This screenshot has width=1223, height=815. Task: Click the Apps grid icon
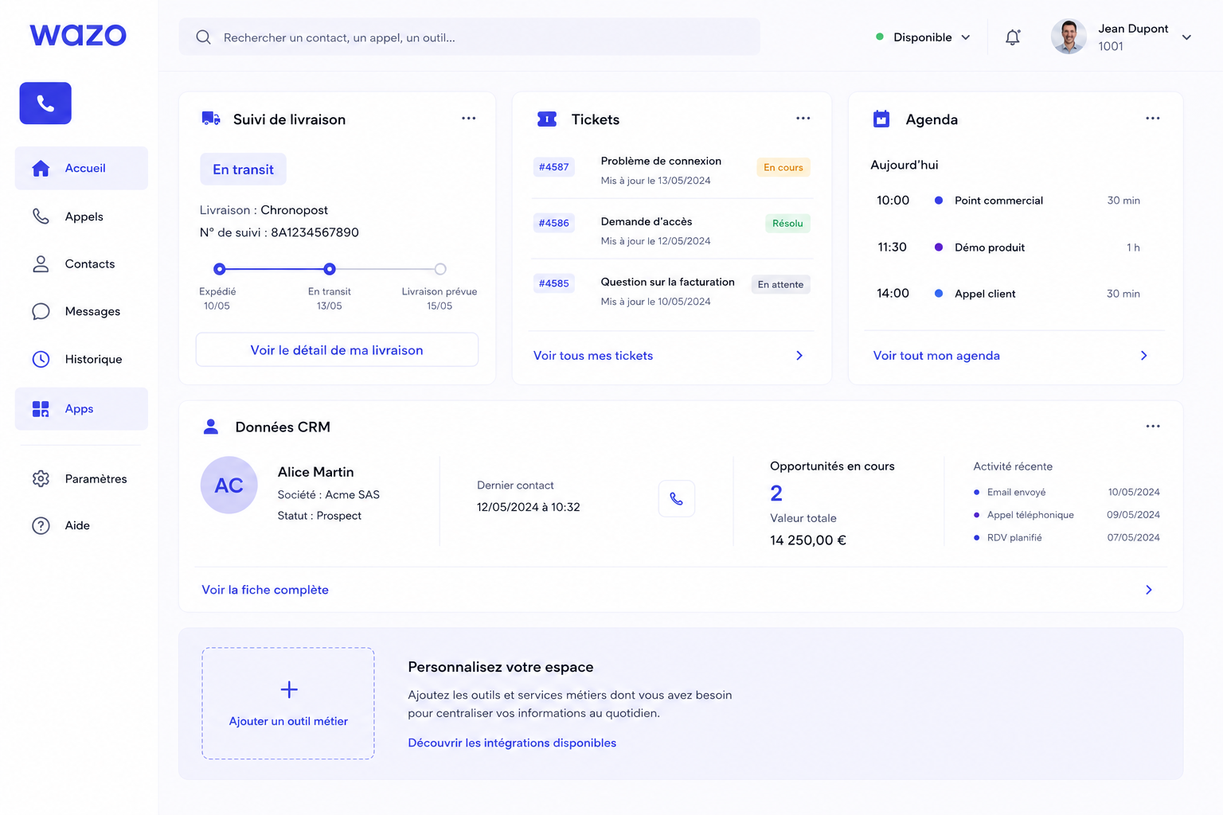coord(41,409)
